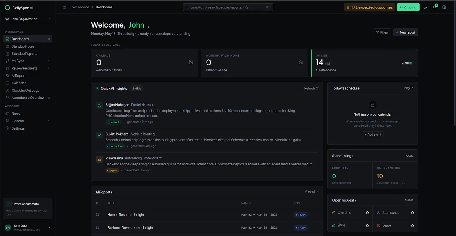The height and width of the screenshot is (236, 456).
Task: Click the search magnifier icon
Action: (x=187, y=7)
